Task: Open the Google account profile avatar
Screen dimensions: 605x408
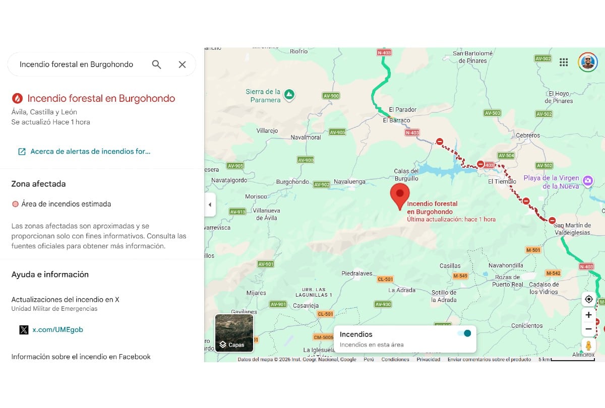Action: pyautogui.click(x=587, y=62)
